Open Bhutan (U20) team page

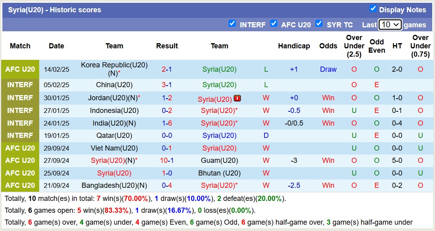point(219,173)
